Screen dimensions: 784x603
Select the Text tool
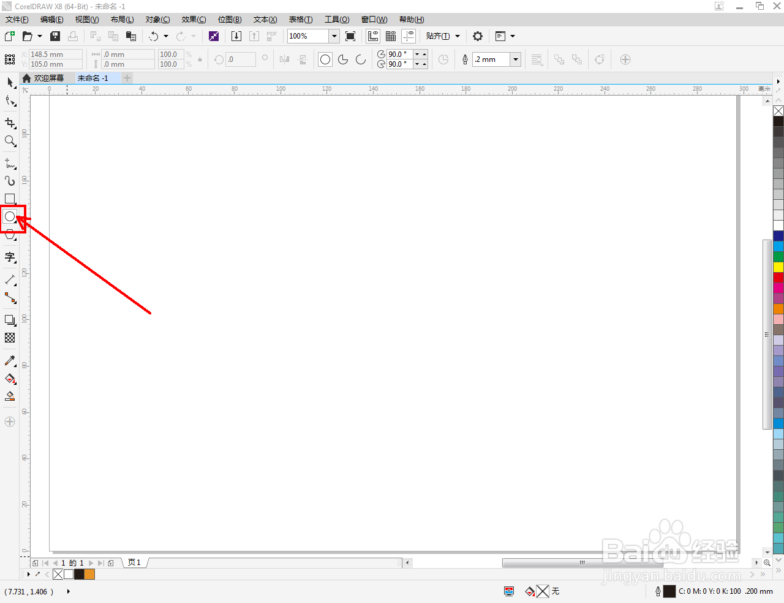10,257
